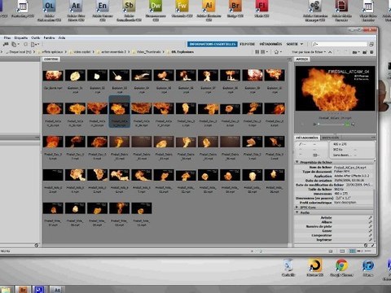Screen dimensions: 391x293
Task: Open the workspace dropdown arrow after SORTIE
Action: pyautogui.click(x=301, y=44)
